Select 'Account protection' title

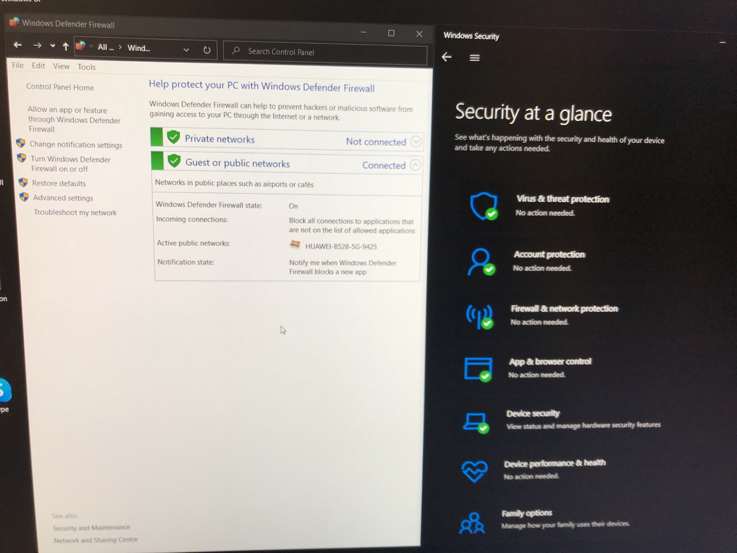point(549,254)
